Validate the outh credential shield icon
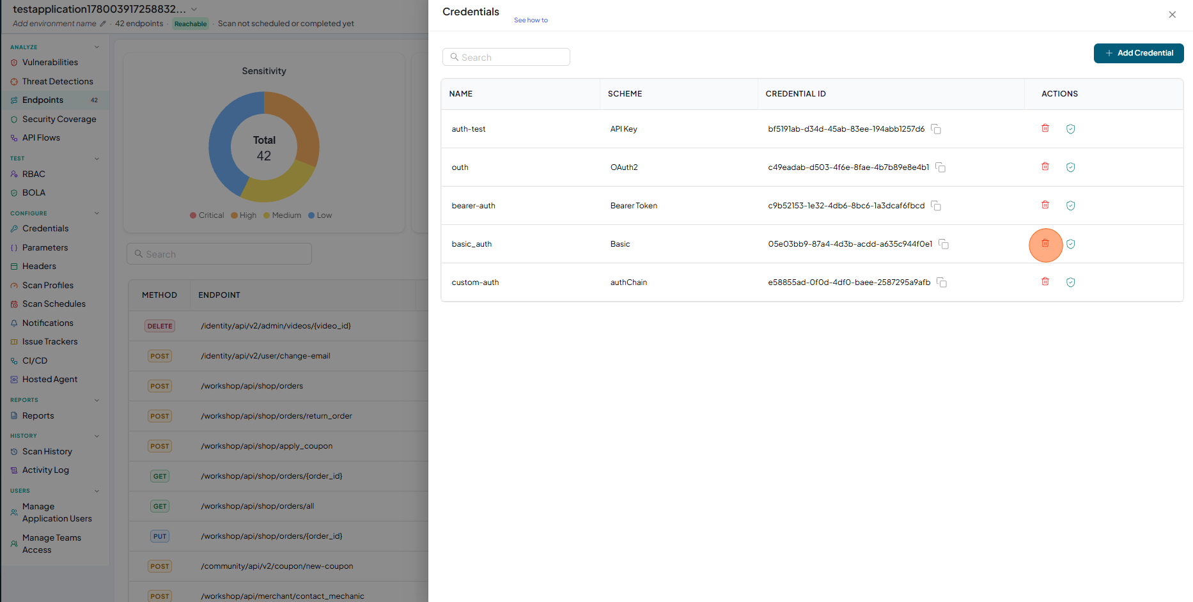Image resolution: width=1193 pixels, height=602 pixels. tap(1071, 167)
